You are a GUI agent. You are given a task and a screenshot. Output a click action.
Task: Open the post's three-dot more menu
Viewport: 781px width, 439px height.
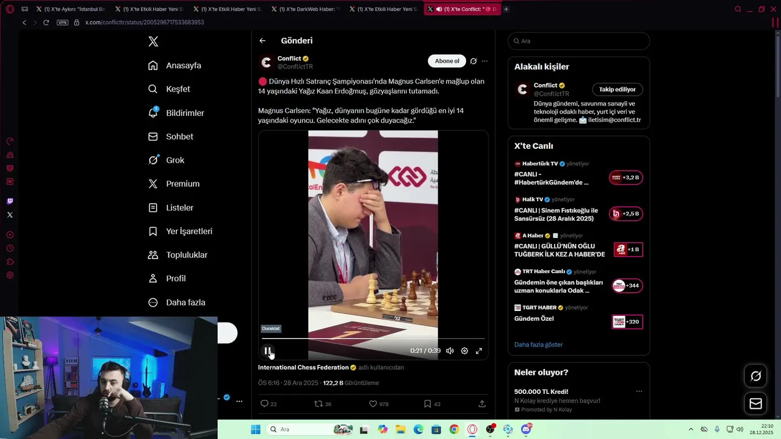pyautogui.click(x=484, y=61)
